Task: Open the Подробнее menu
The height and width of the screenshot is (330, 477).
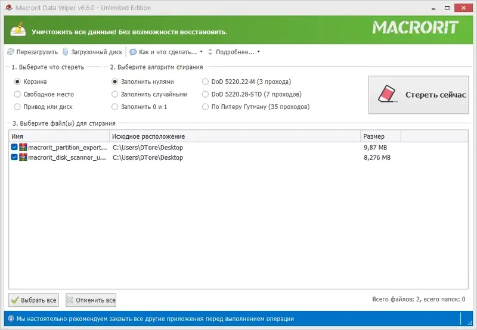Action: [x=235, y=52]
